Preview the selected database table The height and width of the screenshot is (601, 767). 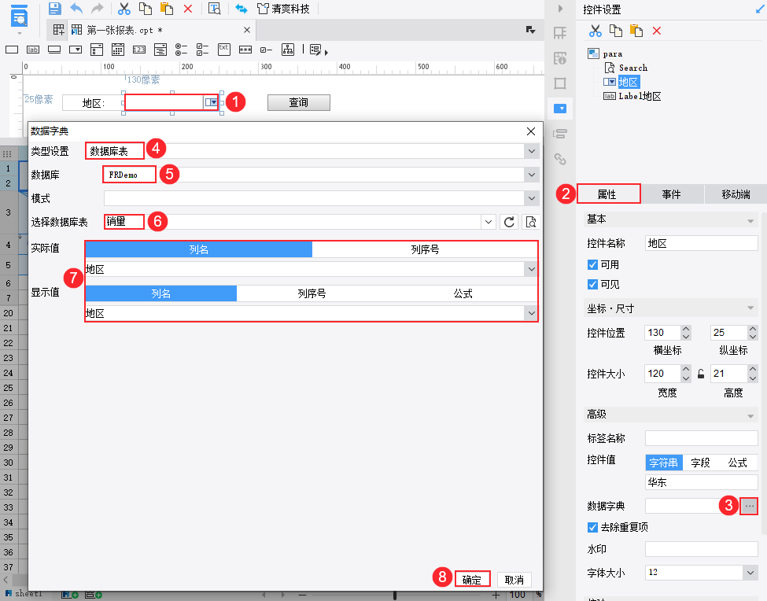pyautogui.click(x=531, y=222)
